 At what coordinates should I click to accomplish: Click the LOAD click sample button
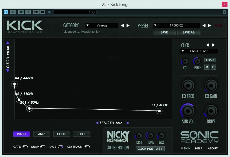[210, 60]
